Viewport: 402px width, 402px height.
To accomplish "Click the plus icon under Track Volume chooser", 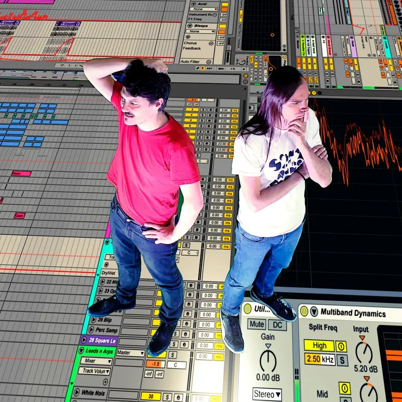I will click(105, 381).
